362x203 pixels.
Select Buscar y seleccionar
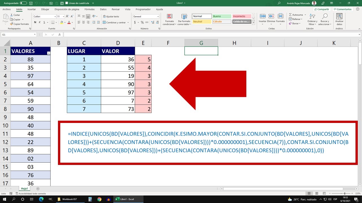tap(325, 20)
